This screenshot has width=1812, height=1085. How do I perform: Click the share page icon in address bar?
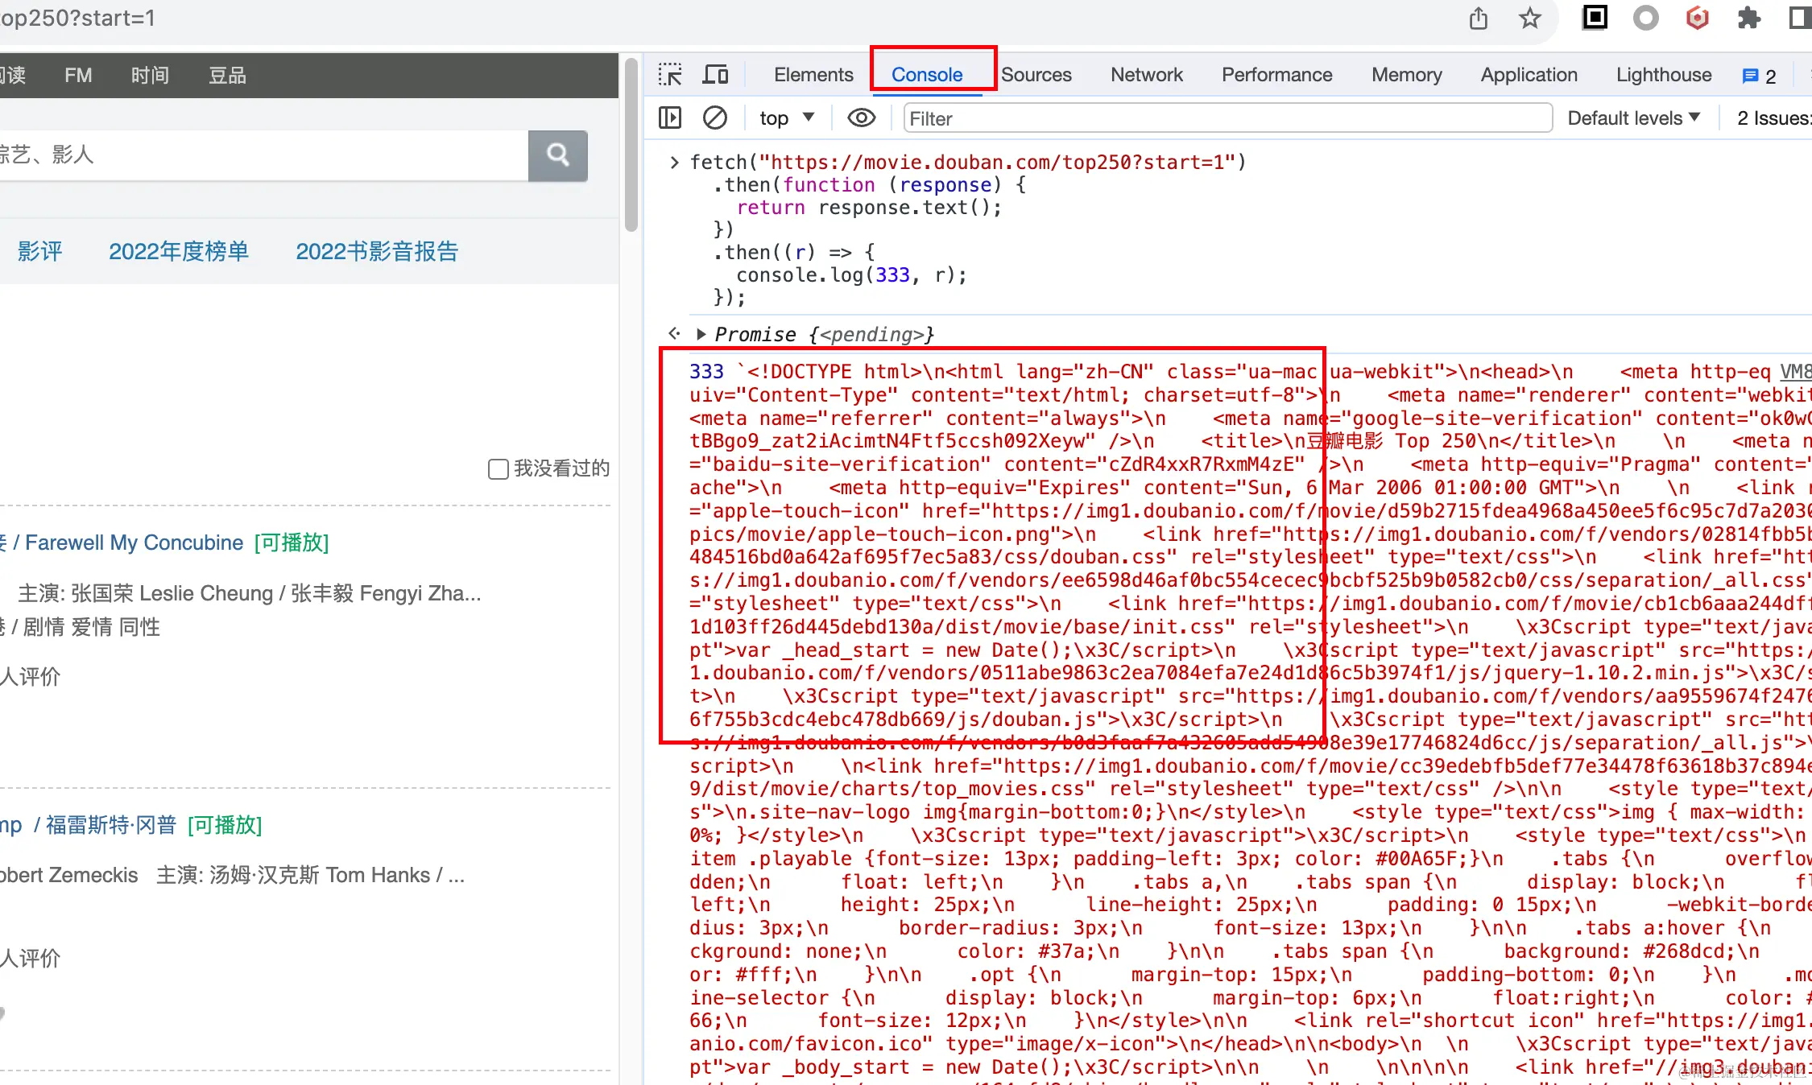pyautogui.click(x=1478, y=18)
